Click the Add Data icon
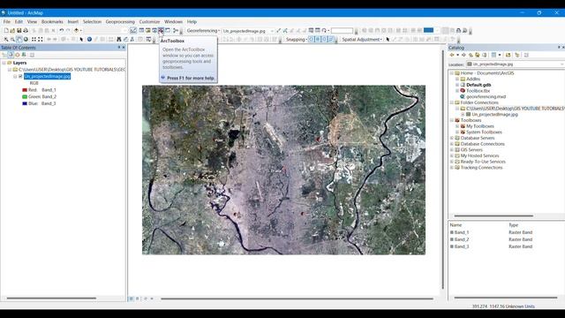The width and height of the screenshot is (565, 318). [76, 31]
